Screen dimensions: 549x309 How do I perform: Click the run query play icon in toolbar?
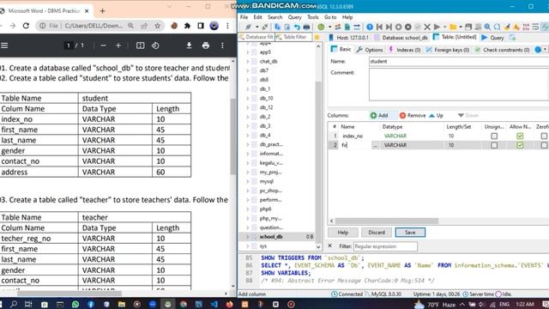pos(437,27)
